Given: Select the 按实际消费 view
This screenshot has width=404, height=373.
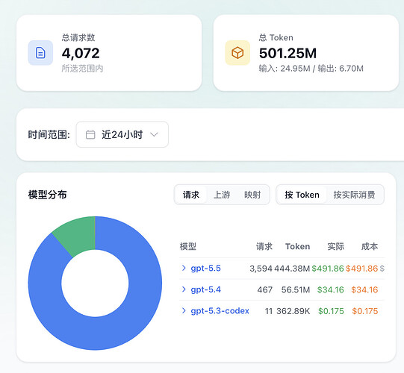Looking at the screenshot, I should tap(354, 195).
